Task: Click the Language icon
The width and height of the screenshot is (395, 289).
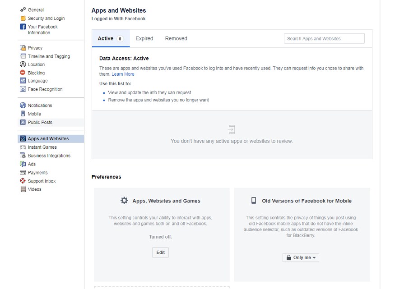Action: 23,81
